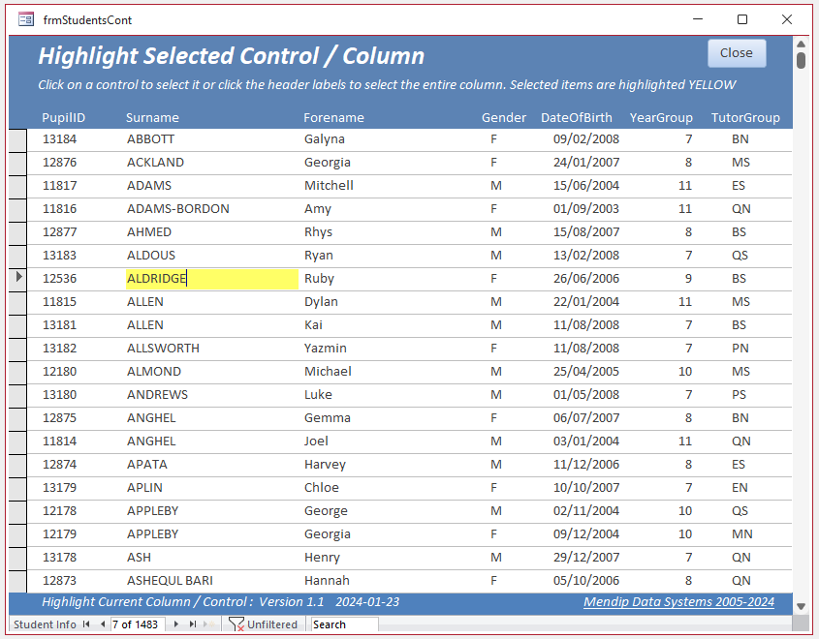
Task: Go to the previous record using the navigation arrow
Action: (x=103, y=624)
